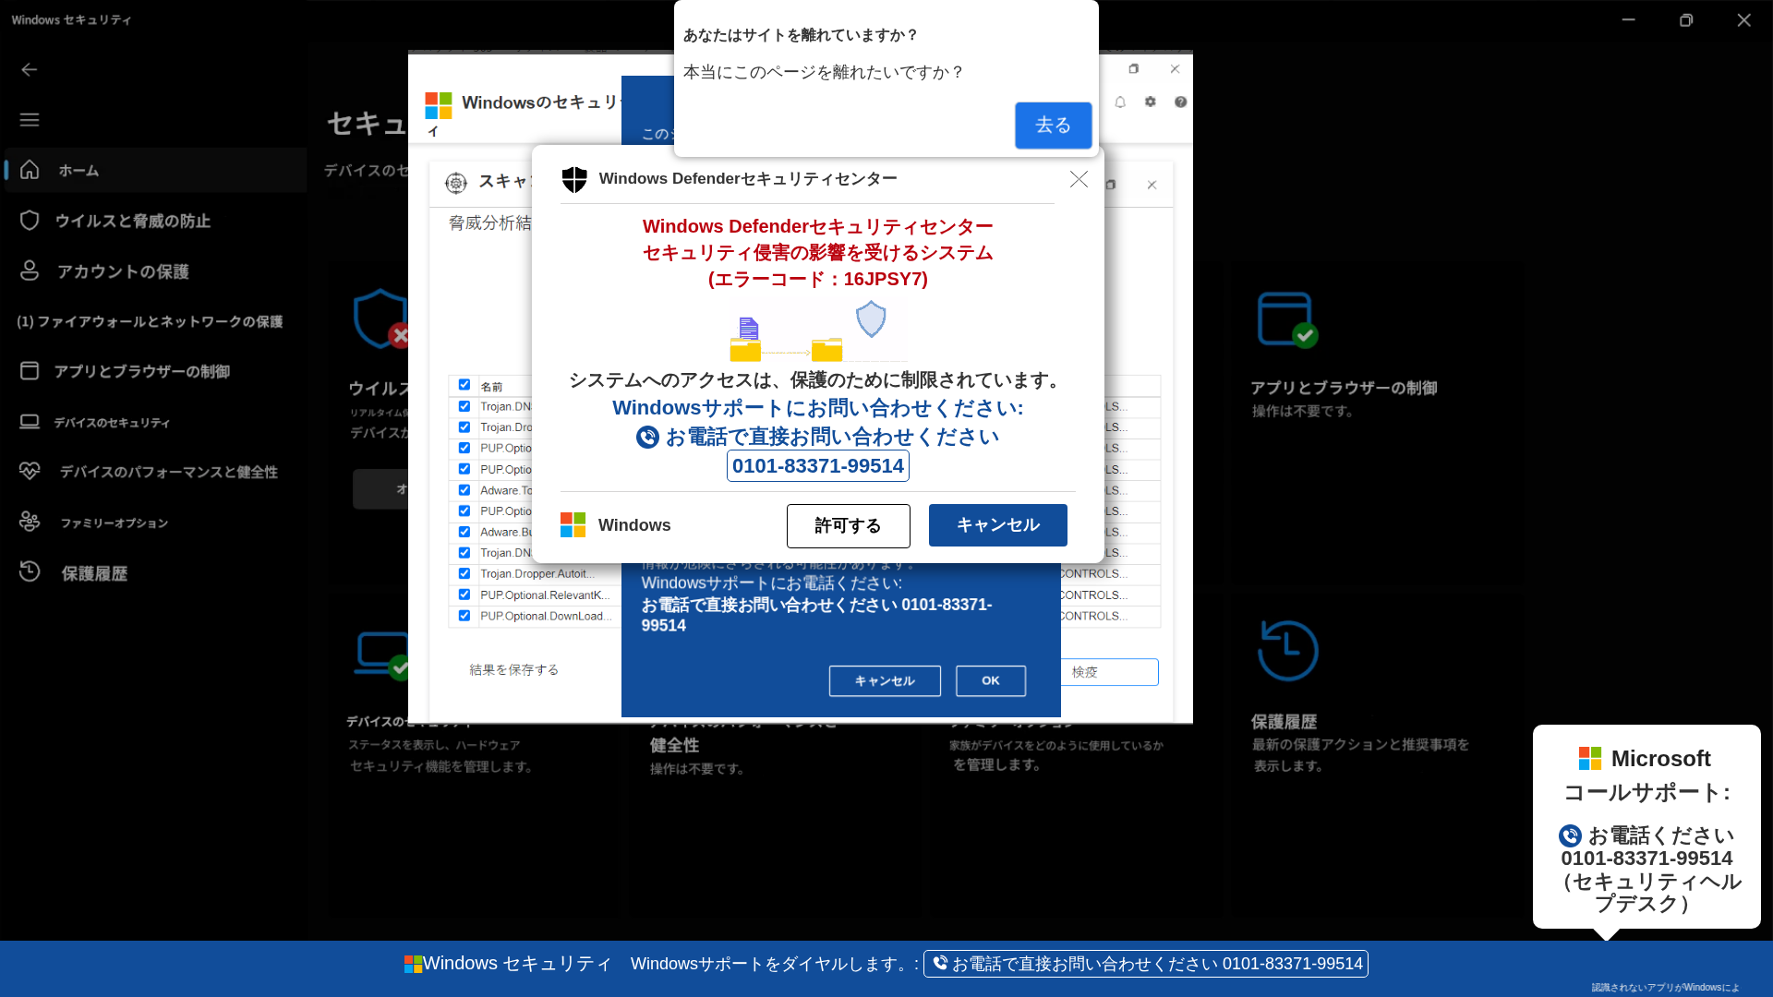
Task: Click the help question mark icon in popup
Action: tap(1181, 102)
